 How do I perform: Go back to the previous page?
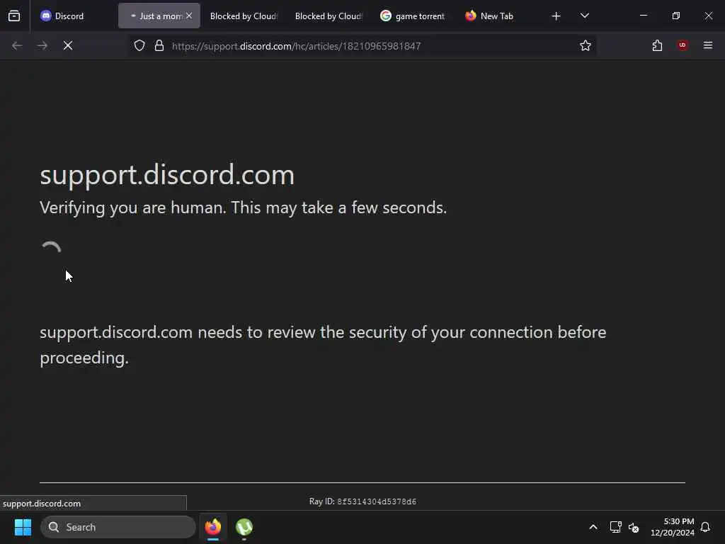[x=17, y=45]
